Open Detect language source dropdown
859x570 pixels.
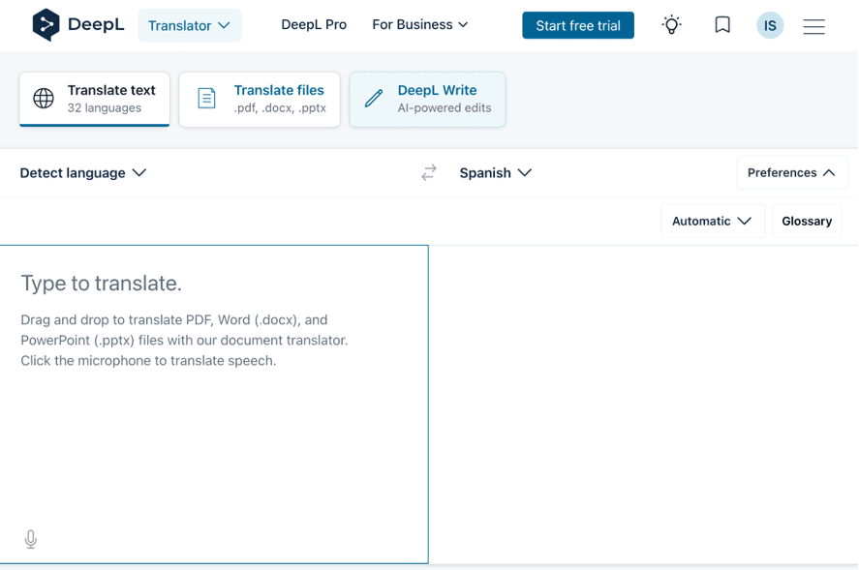tap(83, 173)
